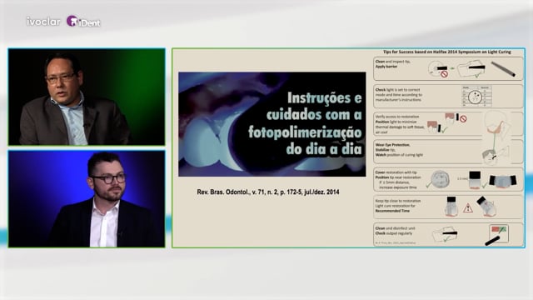Click the timer dial icon in Check light panel

tap(475, 97)
